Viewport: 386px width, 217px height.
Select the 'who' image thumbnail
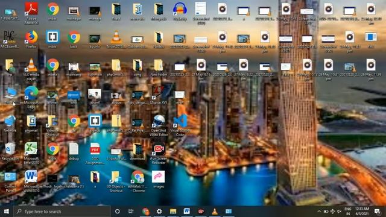pyautogui.click(x=74, y=96)
